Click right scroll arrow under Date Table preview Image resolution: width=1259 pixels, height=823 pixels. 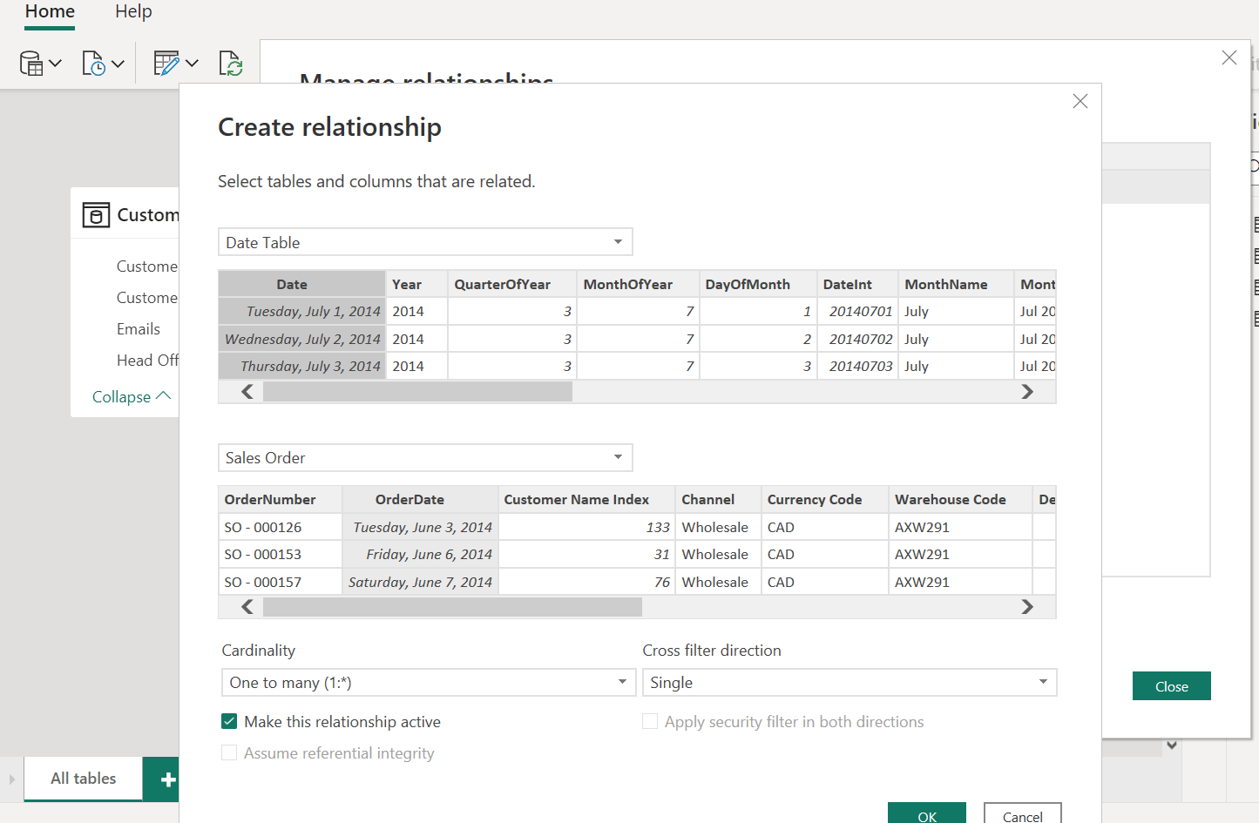coord(1027,391)
